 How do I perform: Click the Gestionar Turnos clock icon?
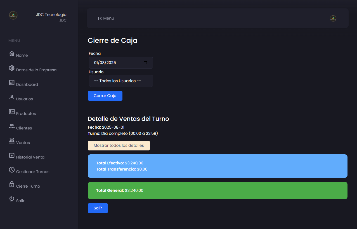(12, 170)
